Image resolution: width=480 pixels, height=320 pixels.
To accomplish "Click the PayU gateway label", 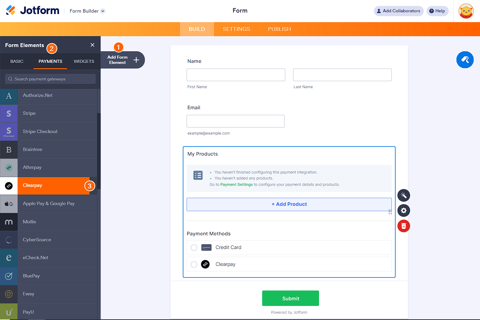I will tap(28, 312).
